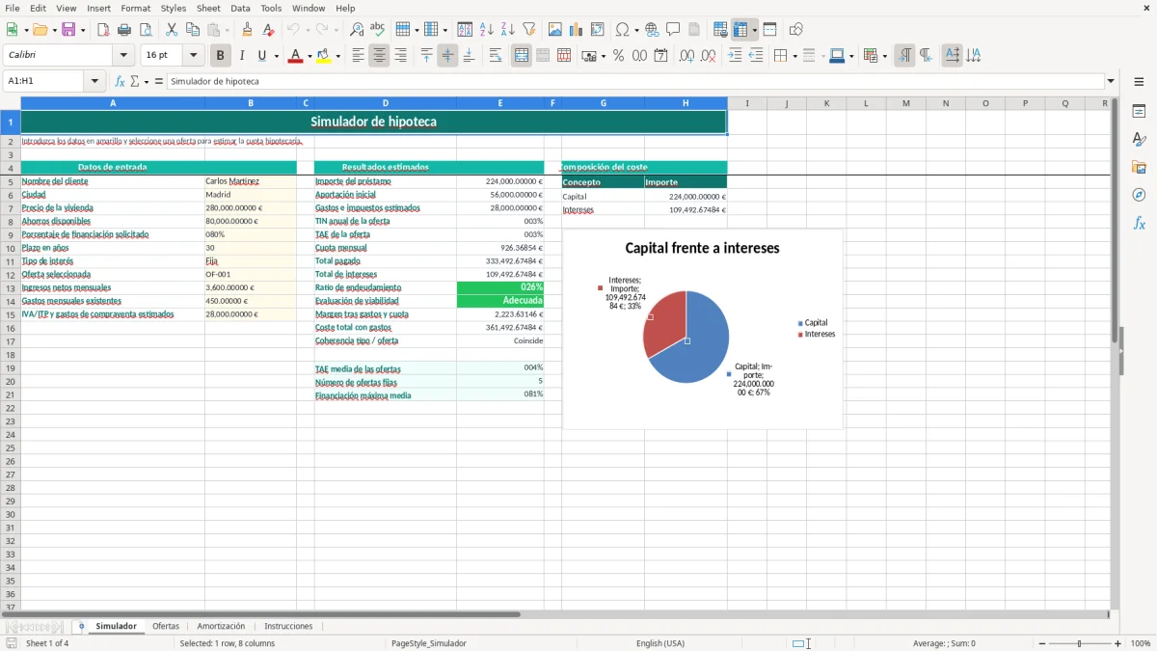The width and height of the screenshot is (1157, 651).
Task: Click the formula input line
Action: click(x=635, y=81)
